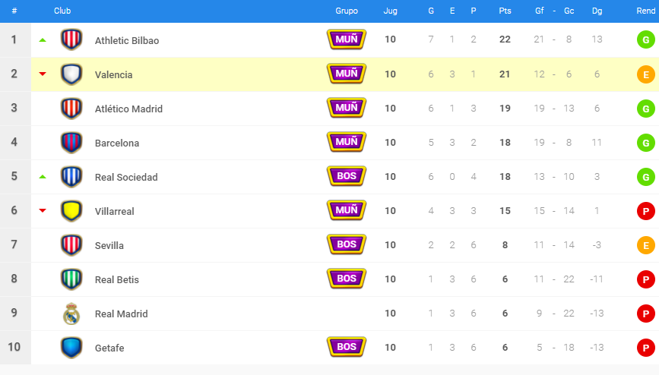The height and width of the screenshot is (375, 659).
Task: Click the Villarreal yellow shield crest
Action: point(71,211)
